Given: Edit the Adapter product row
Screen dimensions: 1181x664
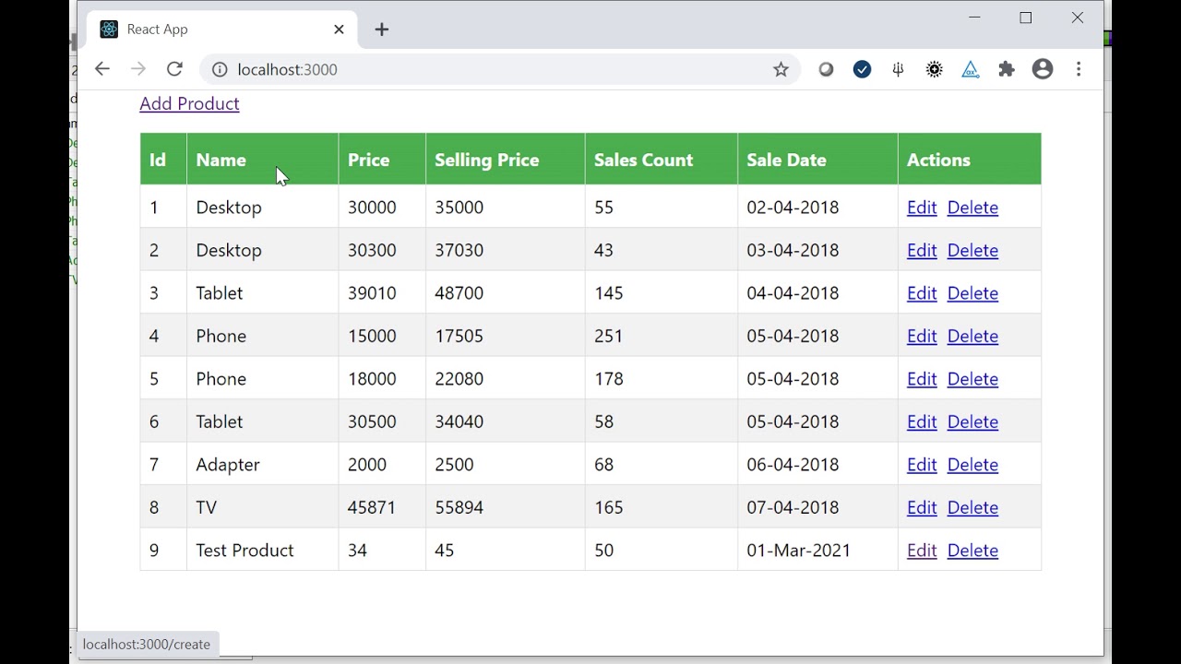Looking at the screenshot, I should 922,465.
